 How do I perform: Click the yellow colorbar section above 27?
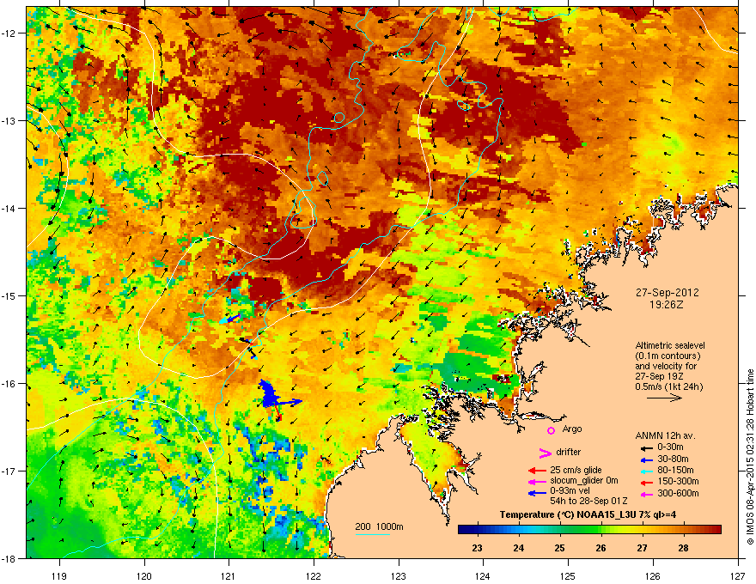click(643, 530)
